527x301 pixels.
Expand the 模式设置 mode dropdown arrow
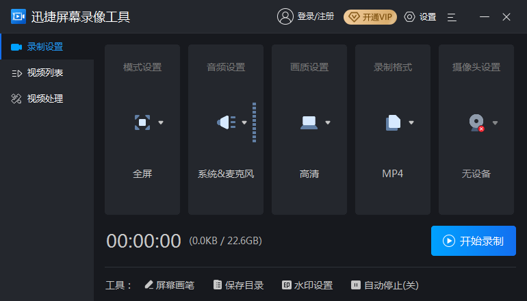(x=161, y=123)
